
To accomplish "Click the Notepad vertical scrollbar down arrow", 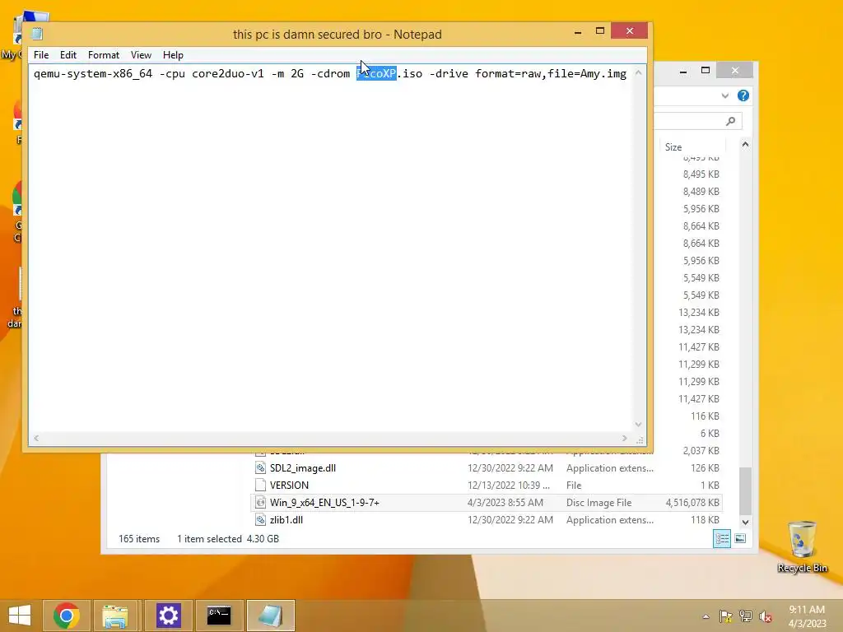I will 638,425.
